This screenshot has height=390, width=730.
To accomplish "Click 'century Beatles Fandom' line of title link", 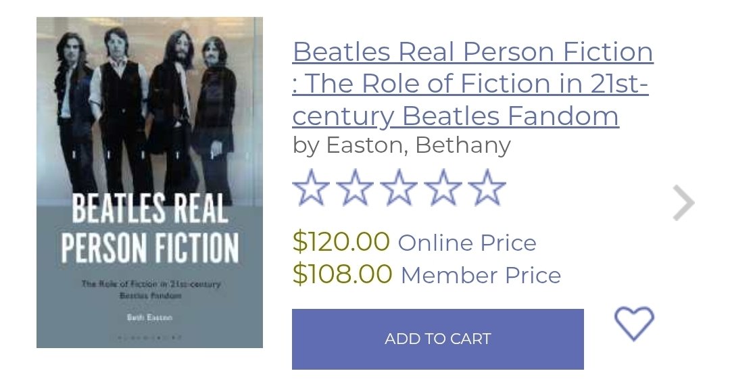I will tap(456, 116).
